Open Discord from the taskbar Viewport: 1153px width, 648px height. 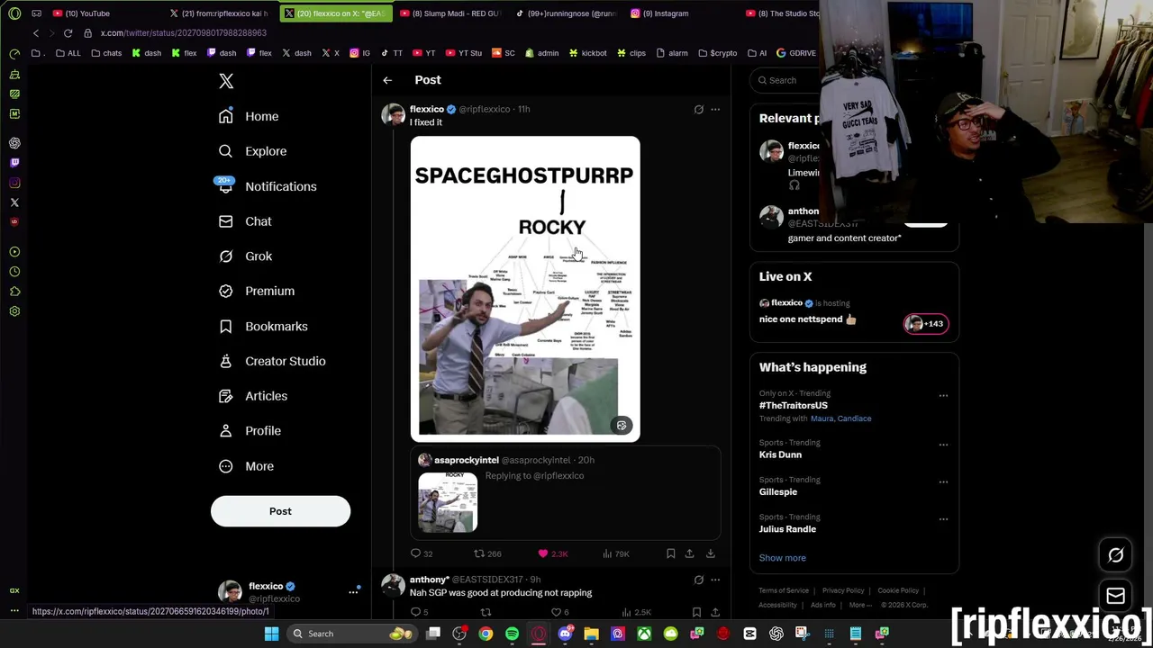[565, 634]
